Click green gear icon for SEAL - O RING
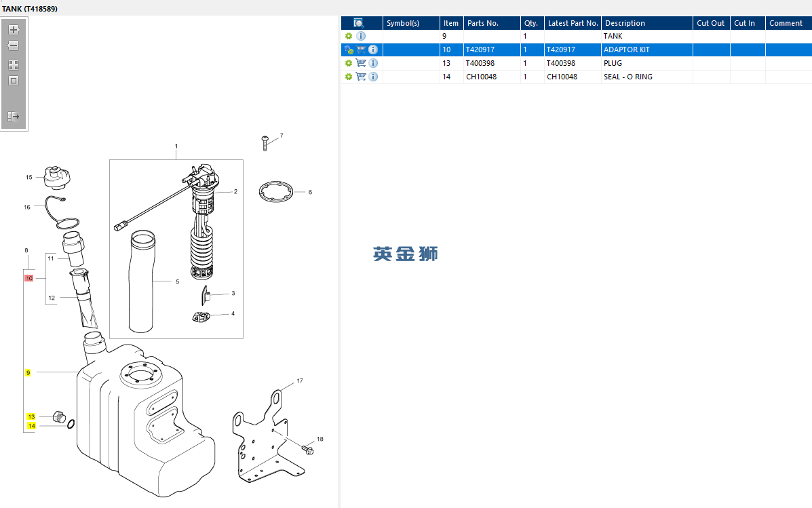The image size is (812, 508). coord(349,77)
